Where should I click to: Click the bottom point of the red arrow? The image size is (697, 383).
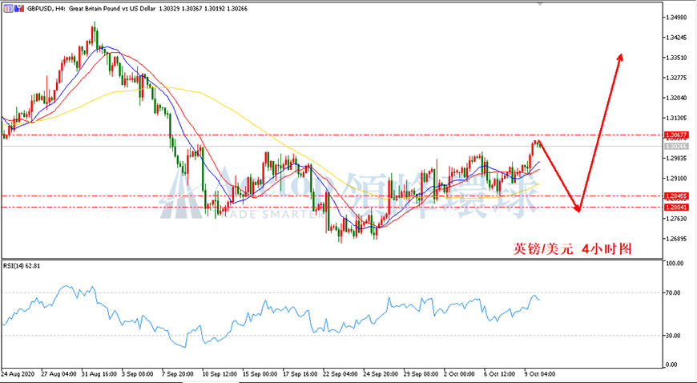[578, 211]
